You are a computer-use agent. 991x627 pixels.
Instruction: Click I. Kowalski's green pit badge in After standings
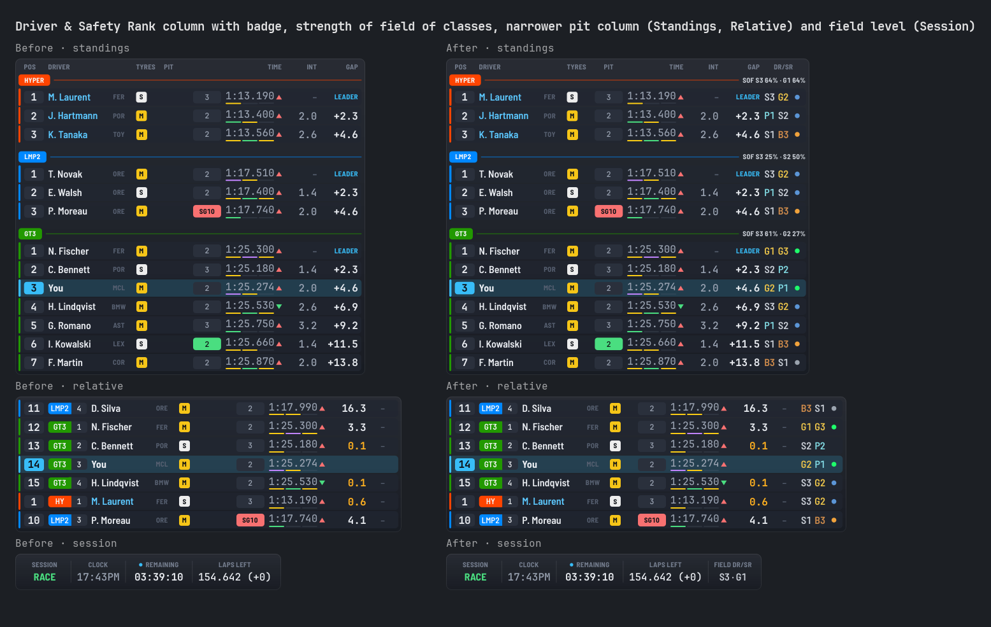pos(609,344)
